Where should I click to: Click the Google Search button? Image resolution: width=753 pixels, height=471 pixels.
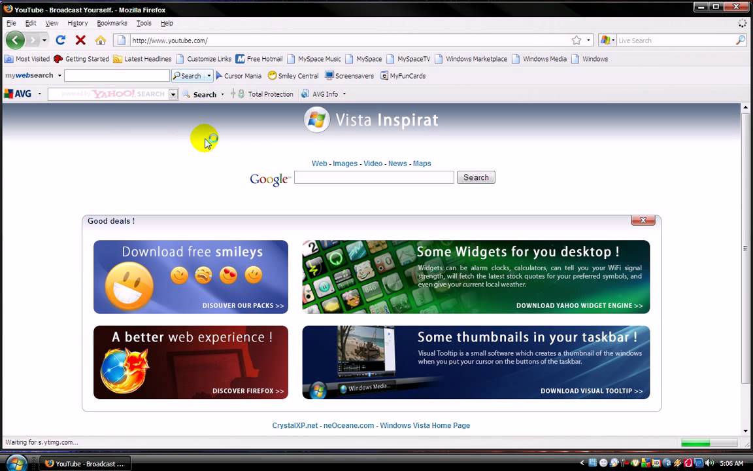[476, 177]
